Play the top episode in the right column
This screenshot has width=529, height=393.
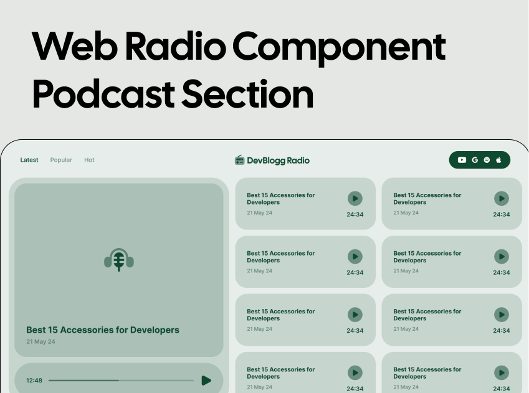tap(502, 198)
